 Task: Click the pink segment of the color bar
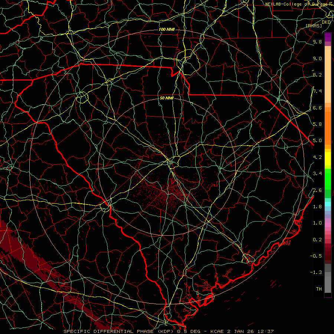[328, 225]
